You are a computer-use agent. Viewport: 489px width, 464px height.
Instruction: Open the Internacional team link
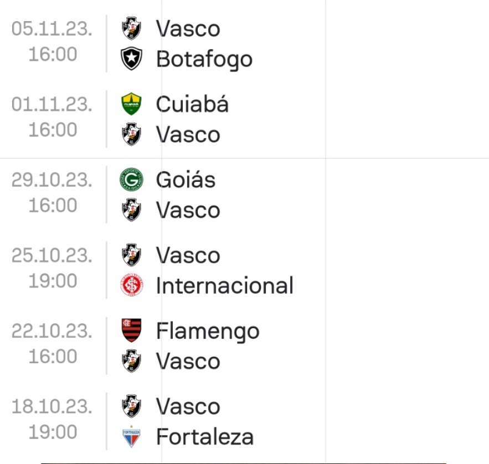point(224,285)
